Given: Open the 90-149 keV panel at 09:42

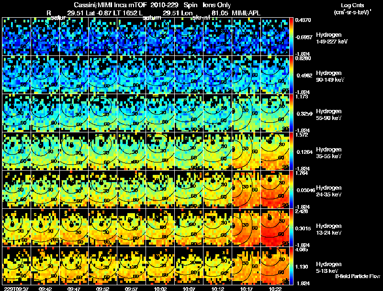Looking at the screenshot, I should tap(45, 75).
